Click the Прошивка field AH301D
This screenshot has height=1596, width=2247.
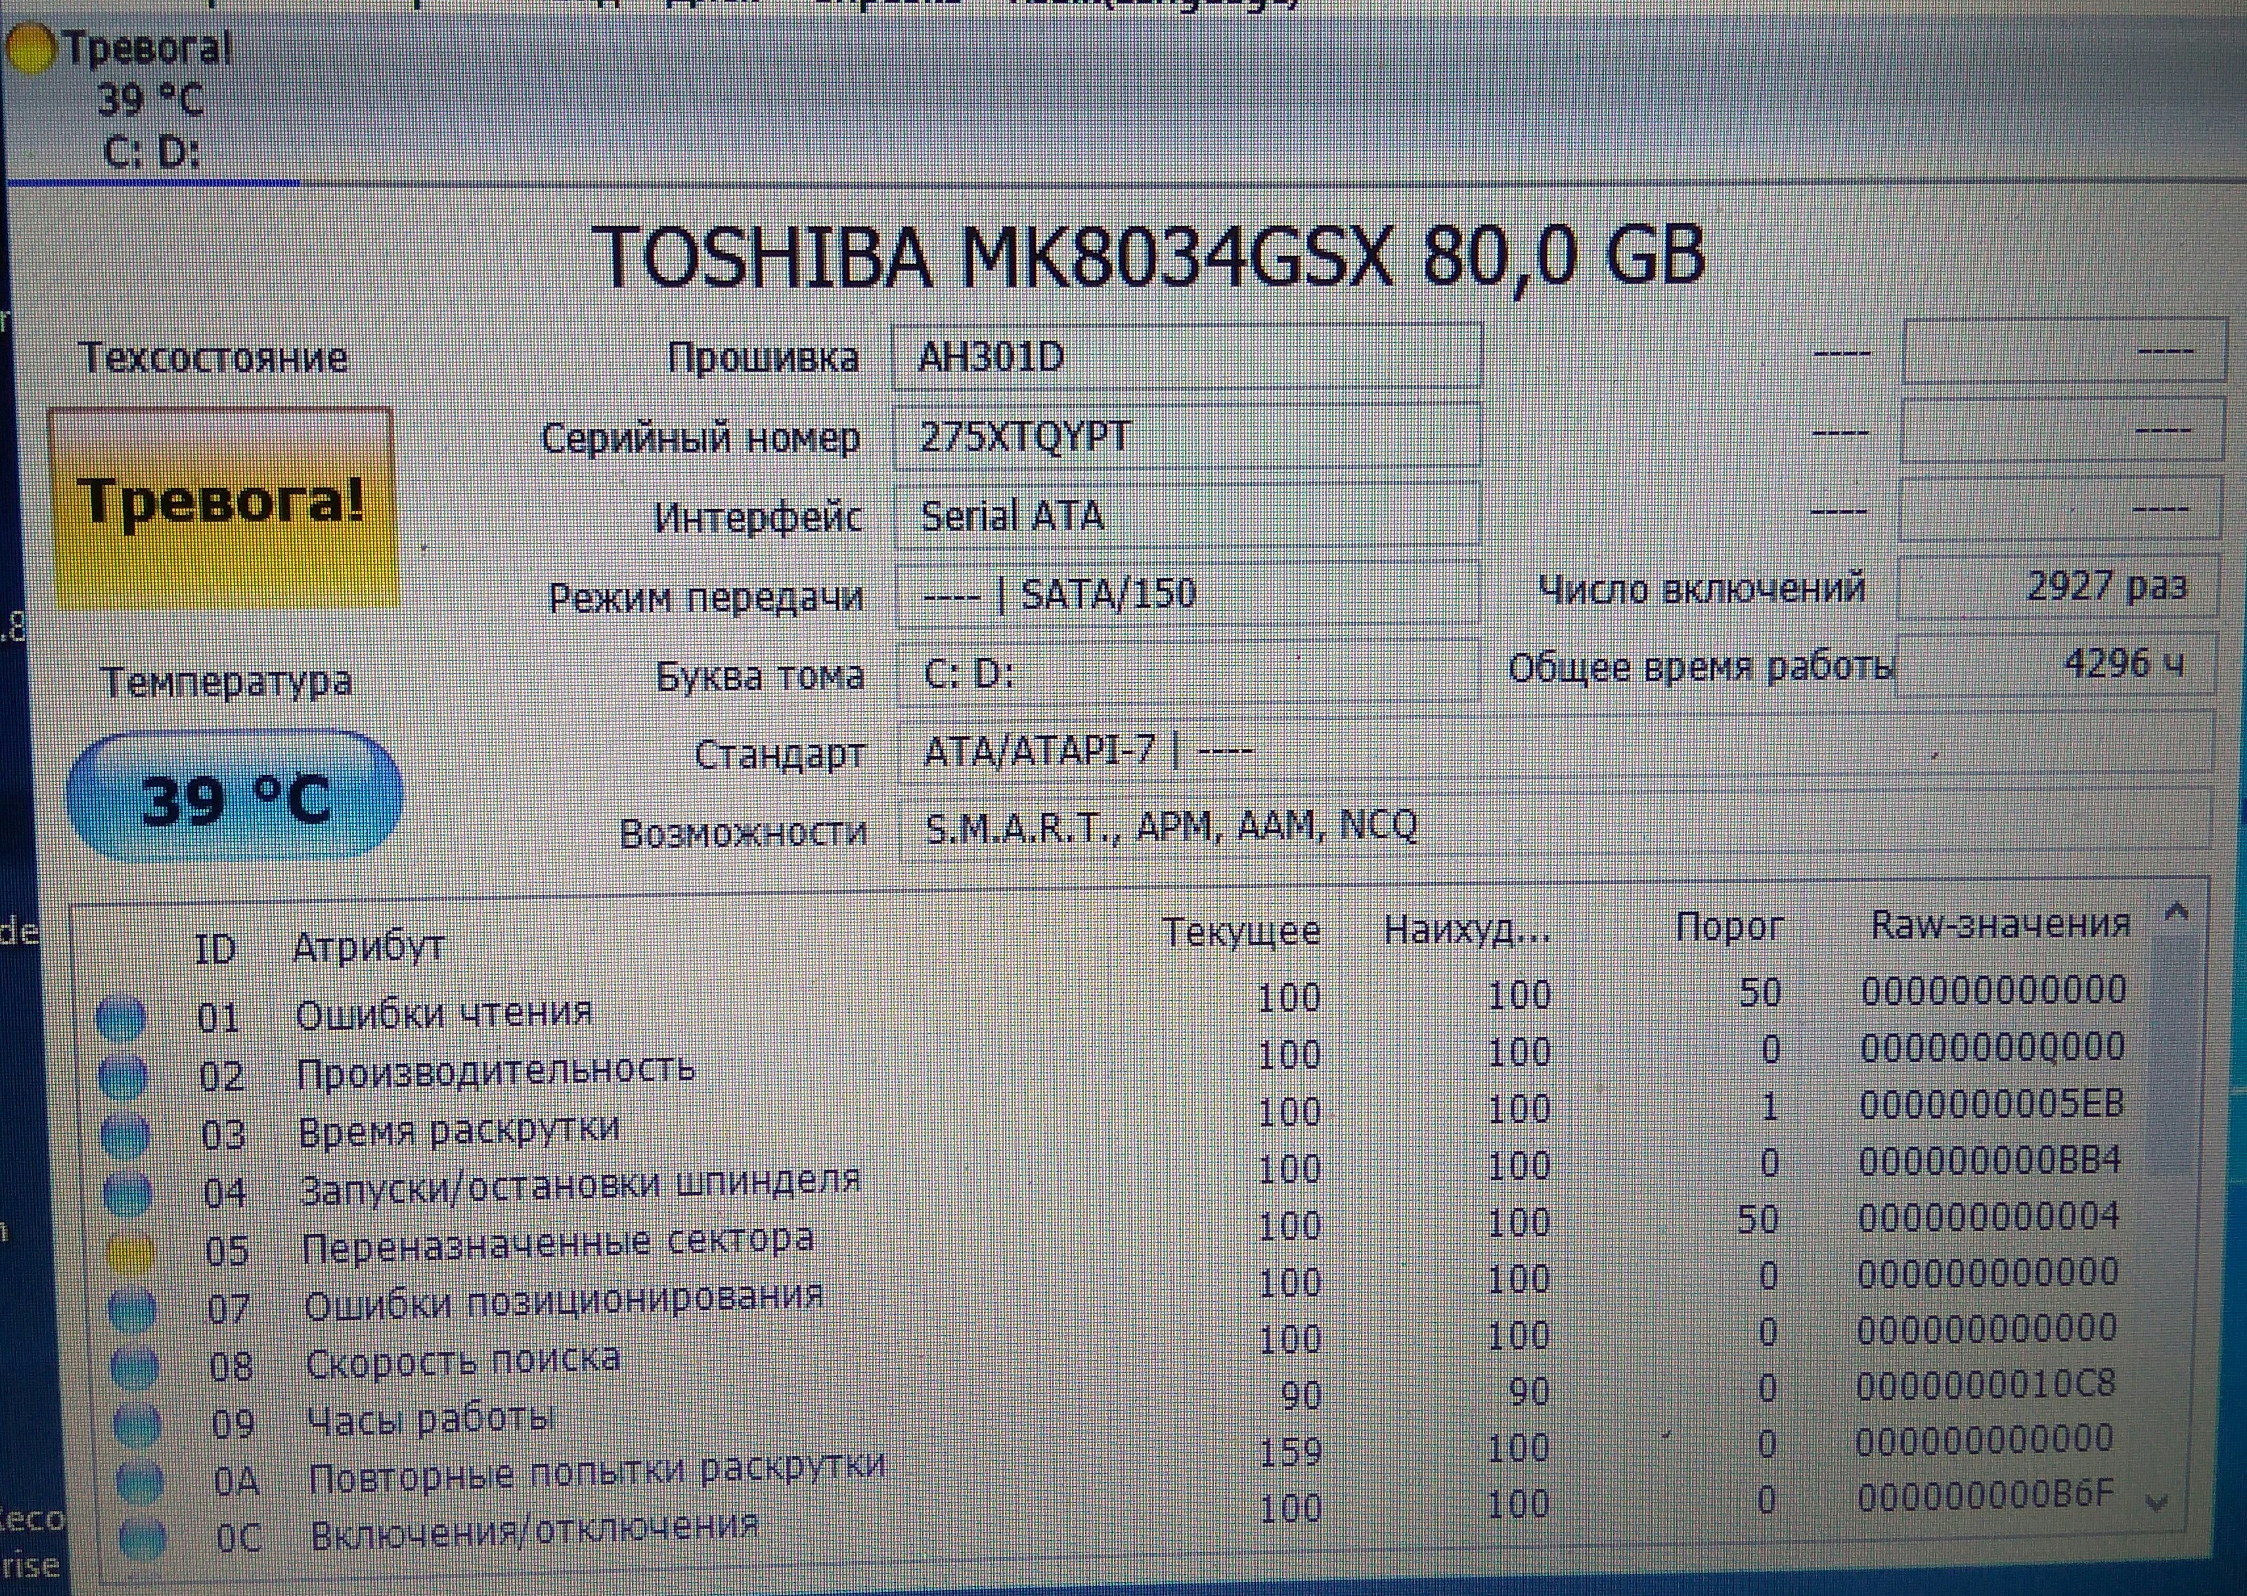(1186, 357)
